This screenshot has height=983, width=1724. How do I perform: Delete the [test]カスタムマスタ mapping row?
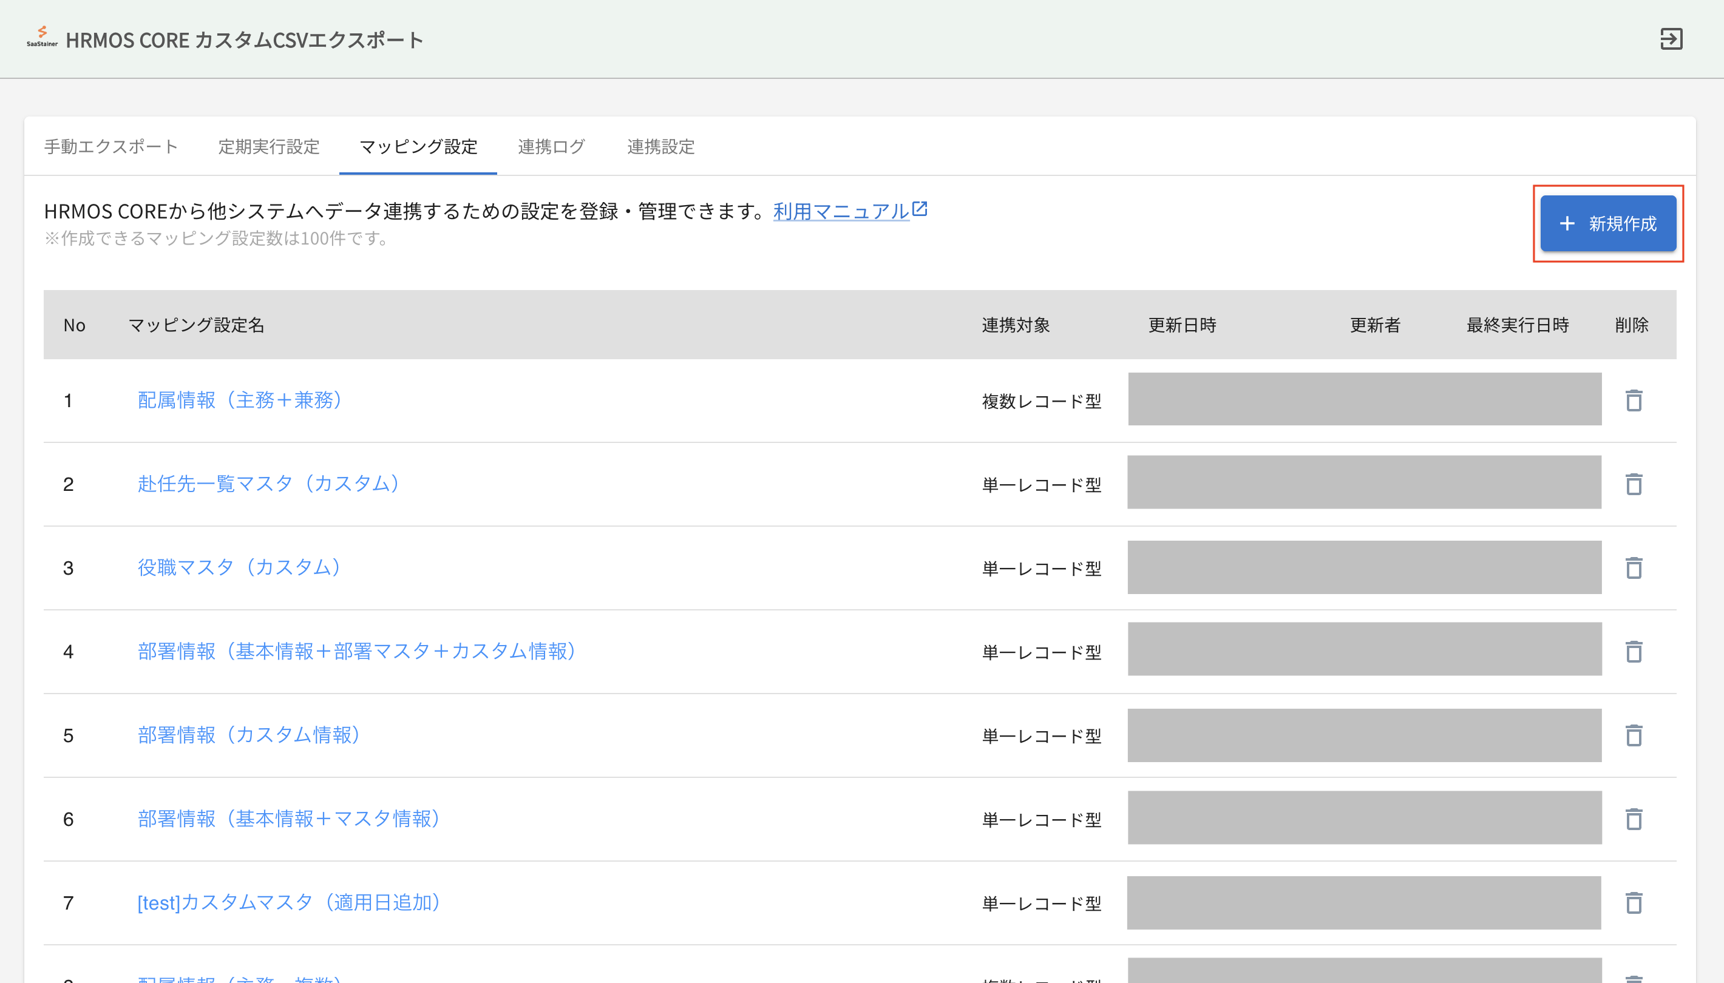pyautogui.click(x=1633, y=903)
